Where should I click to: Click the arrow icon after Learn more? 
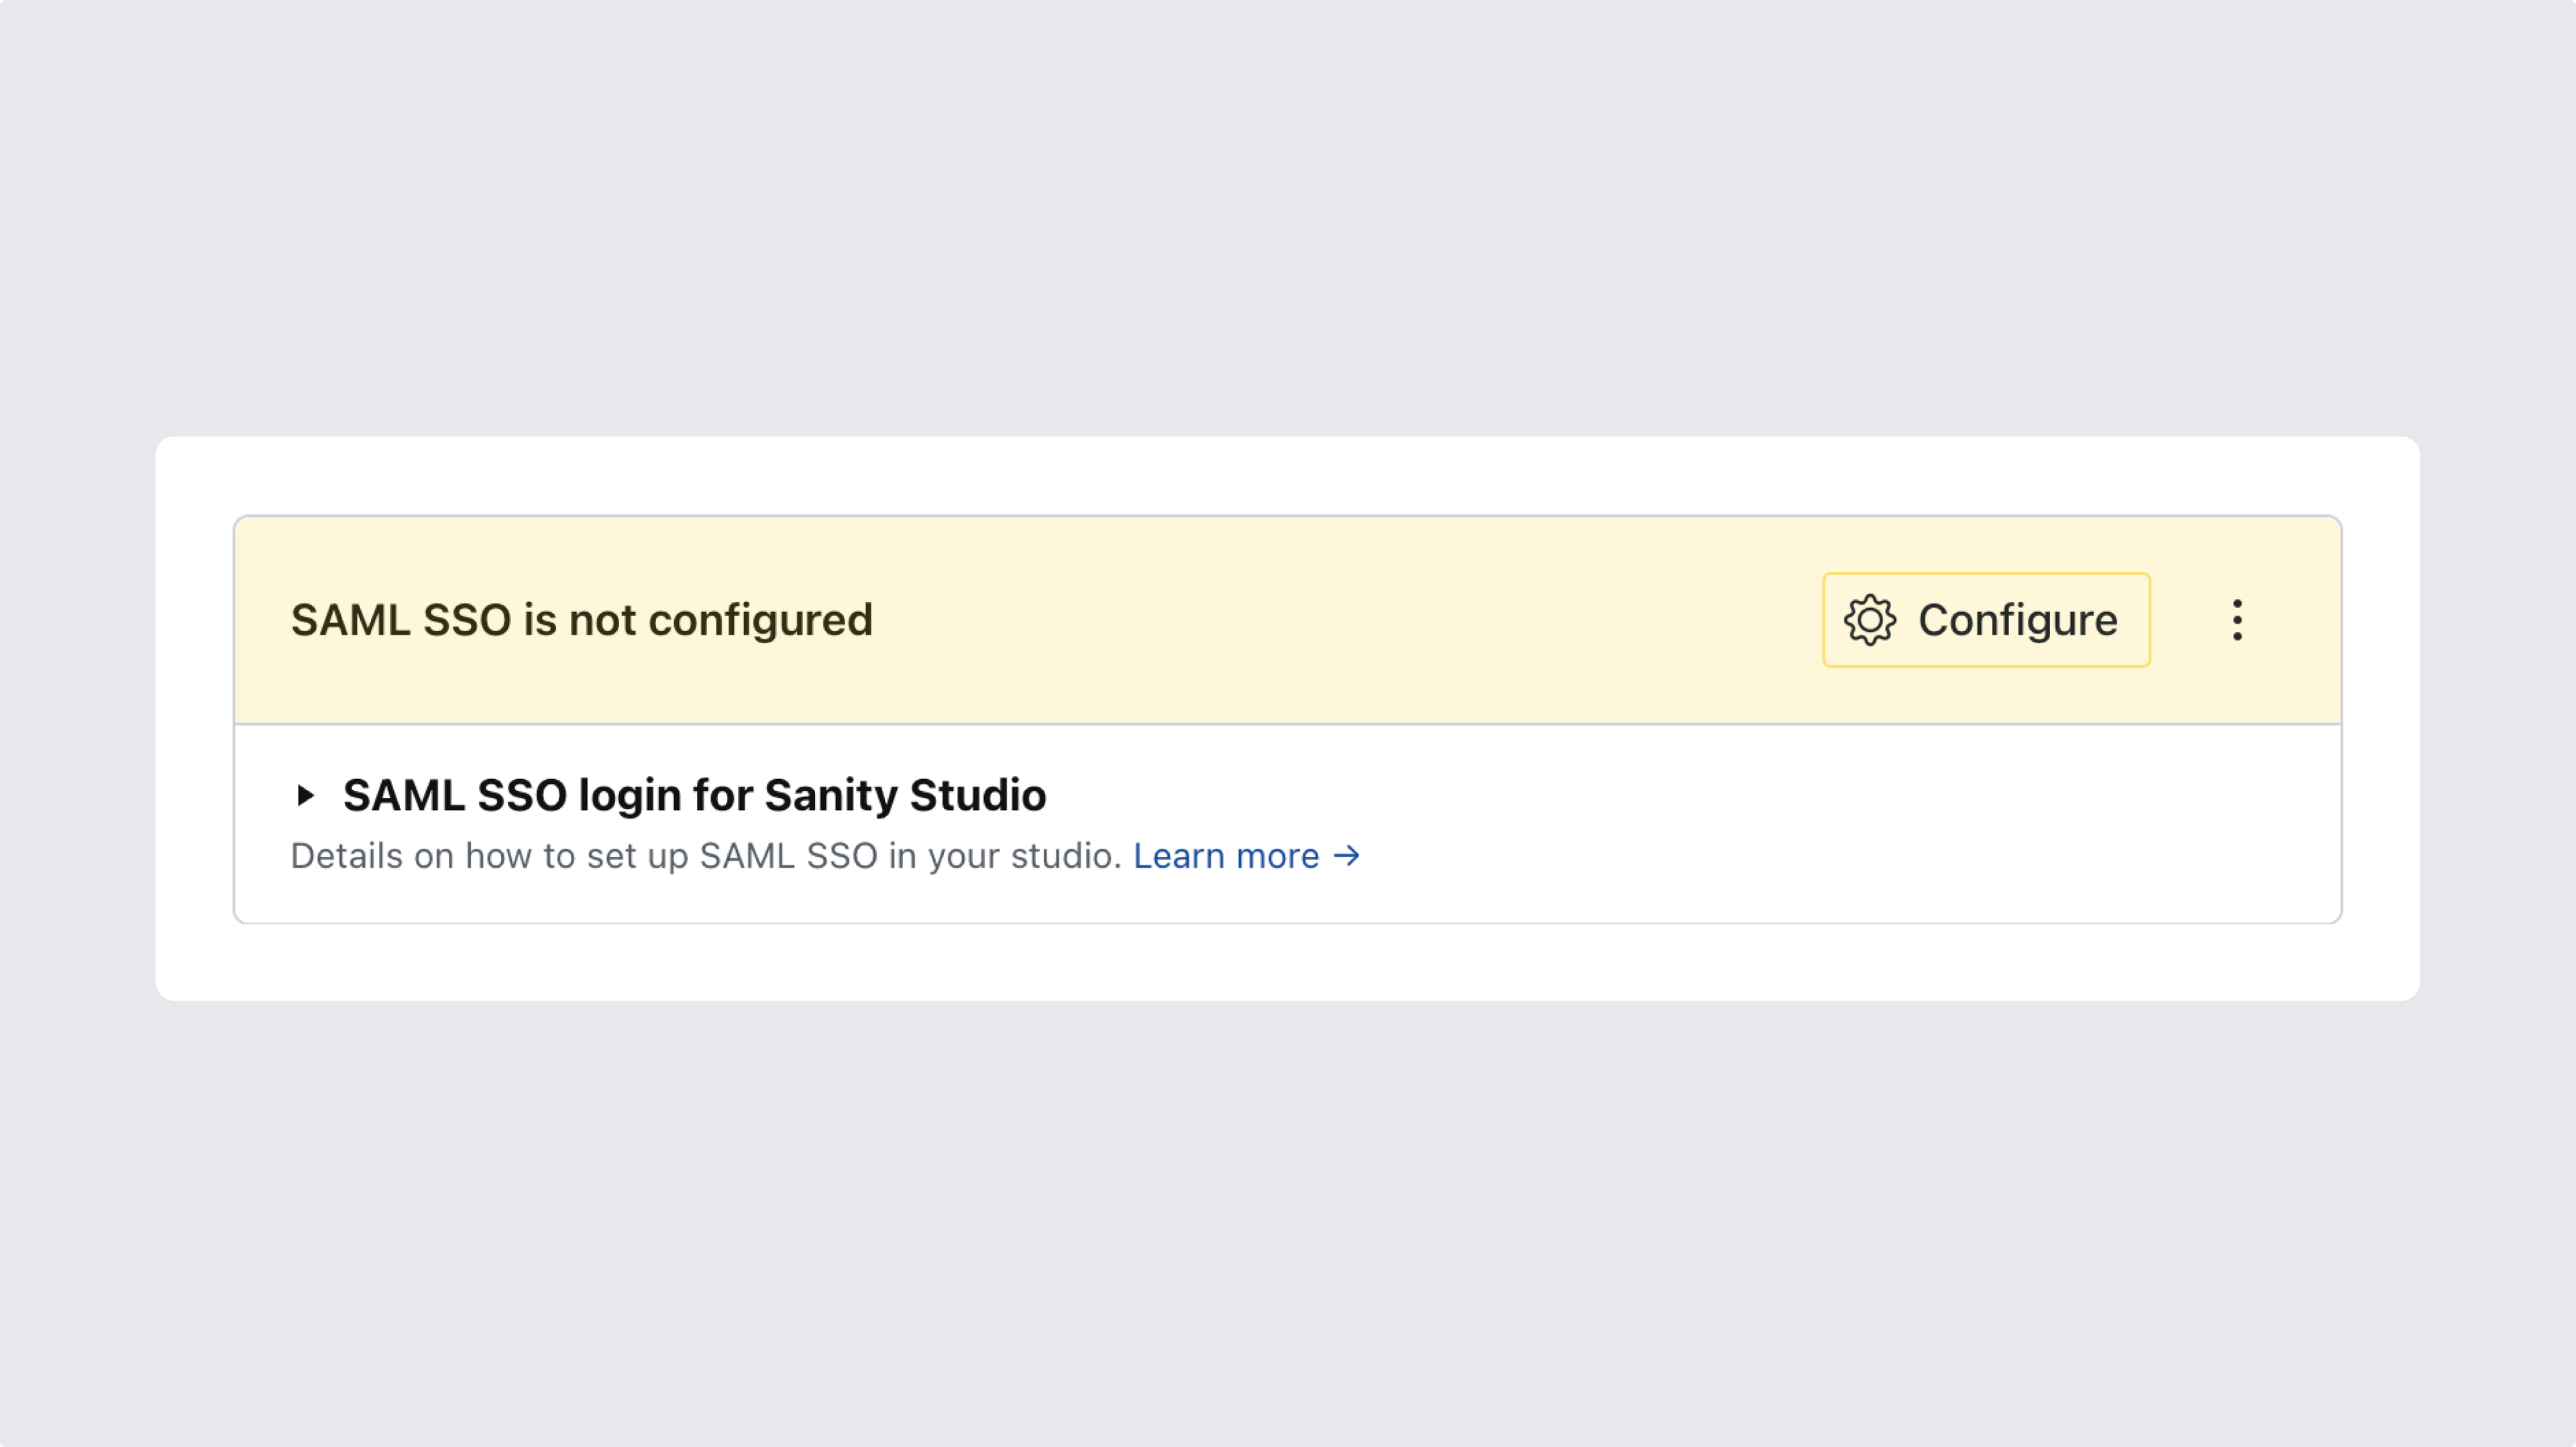(x=1347, y=856)
